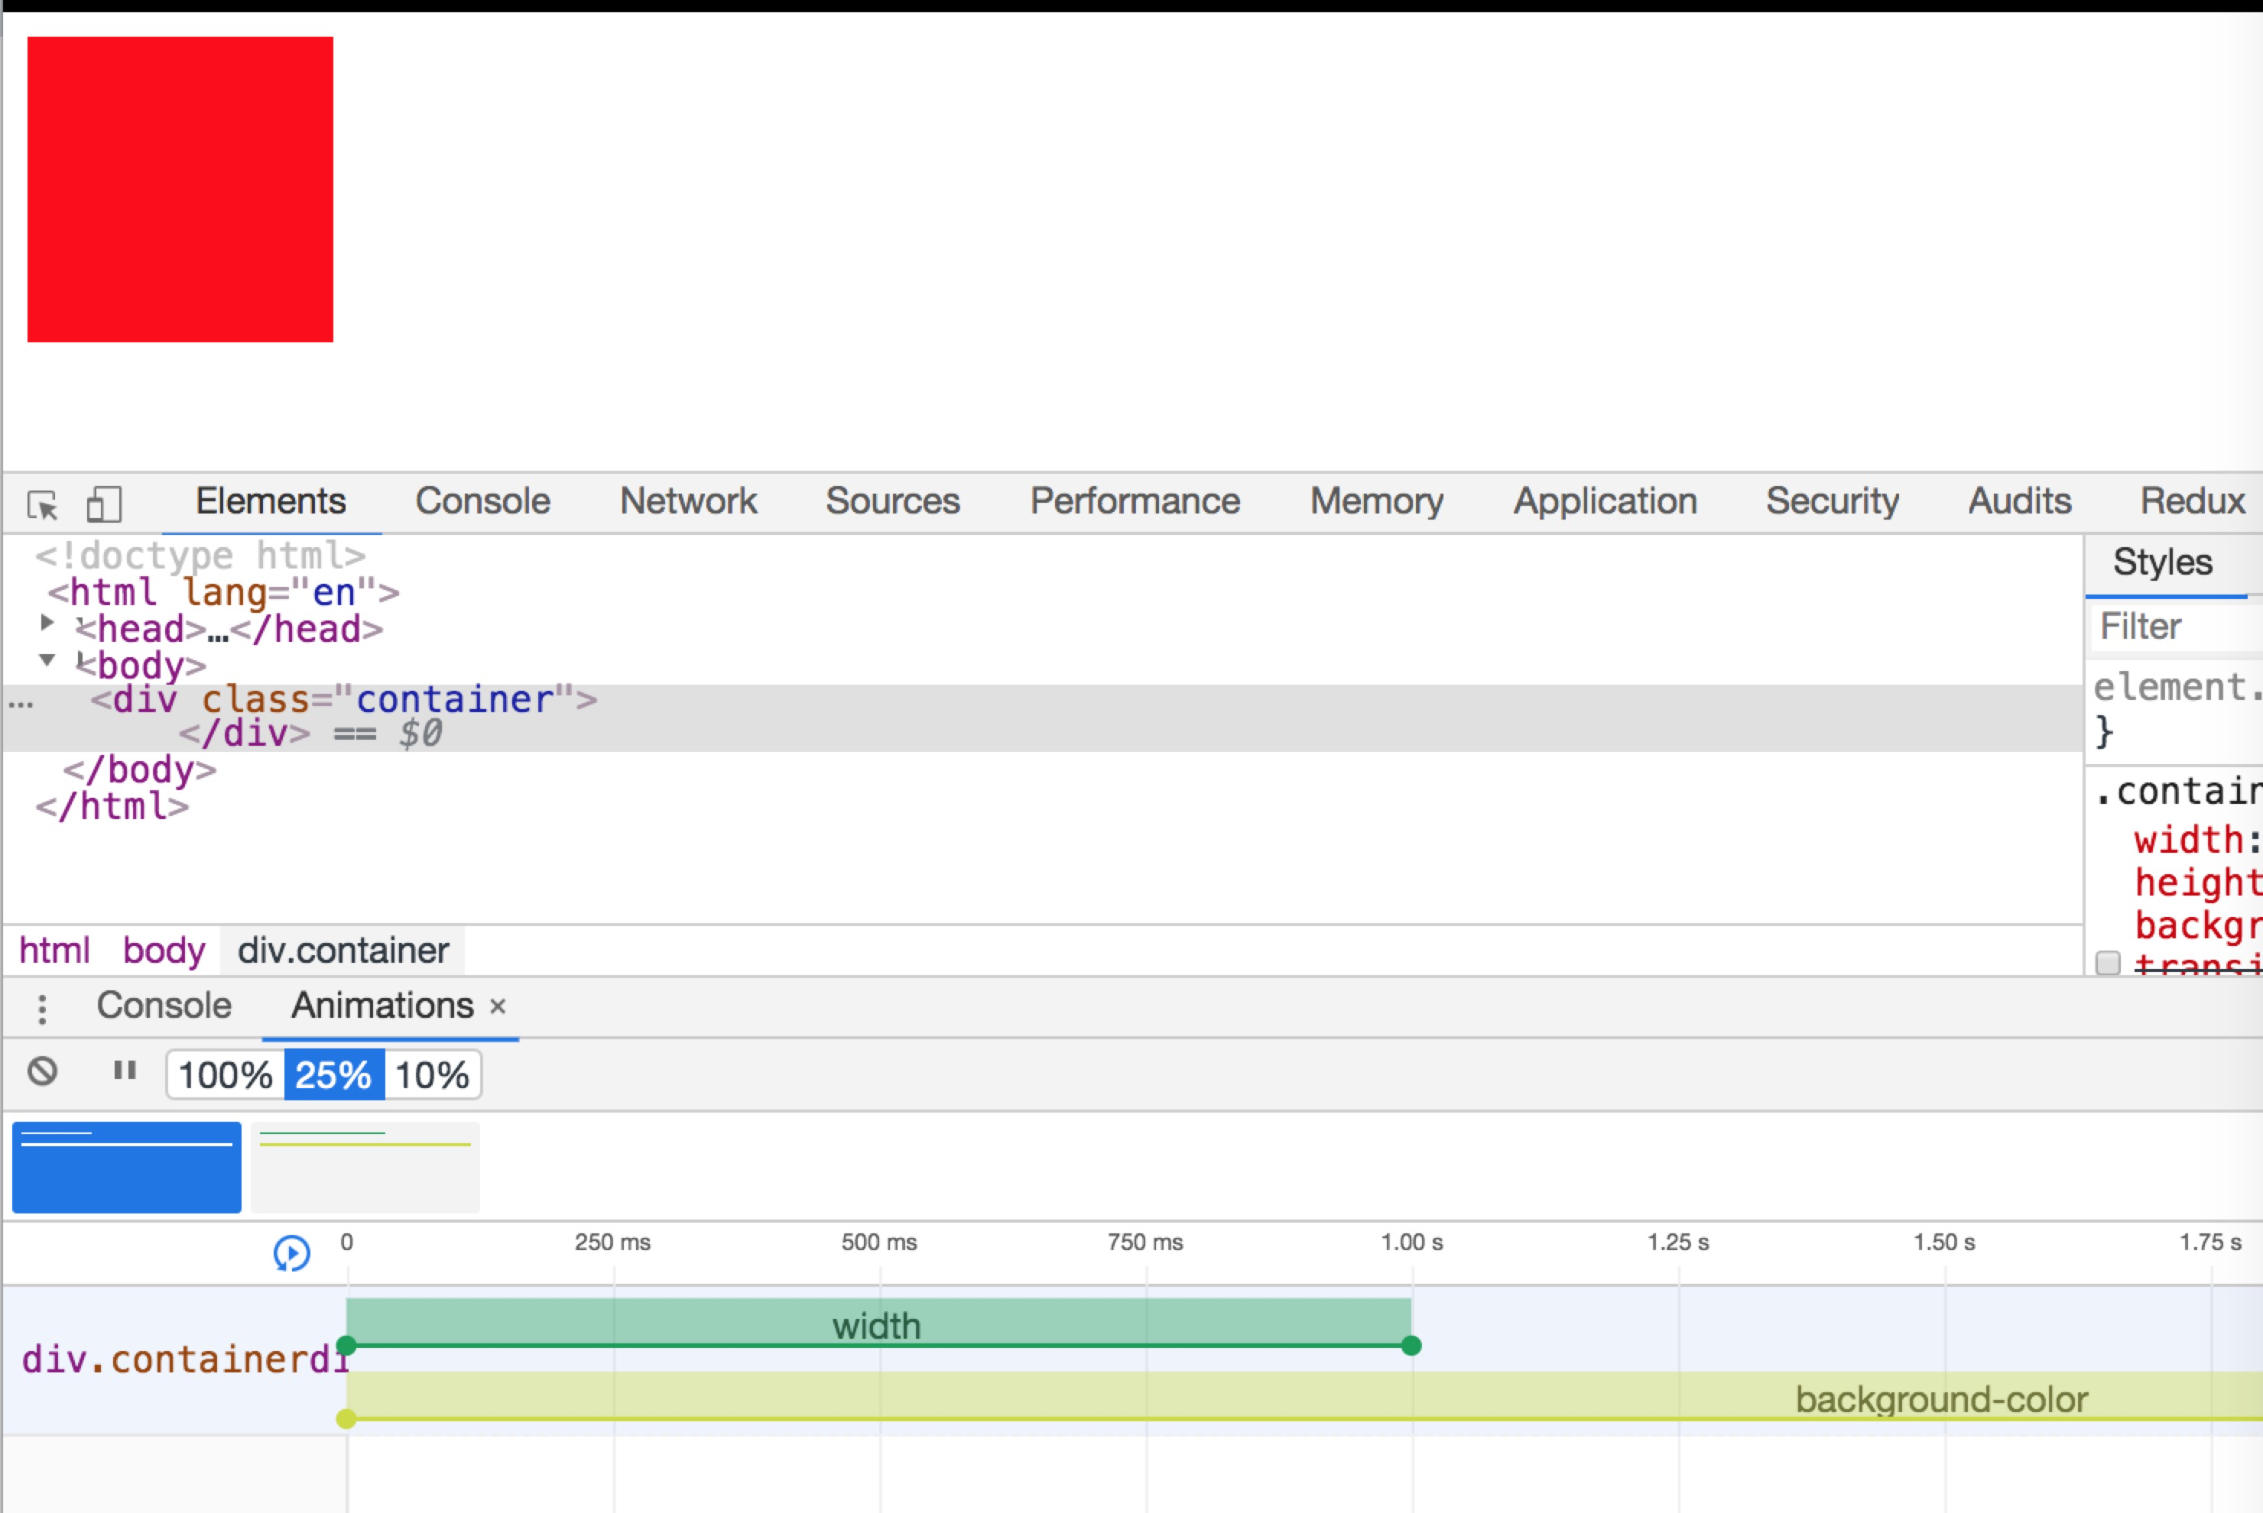Screen dimensions: 2263x1513
Task: Open the Performance panel tab
Action: tap(1135, 501)
